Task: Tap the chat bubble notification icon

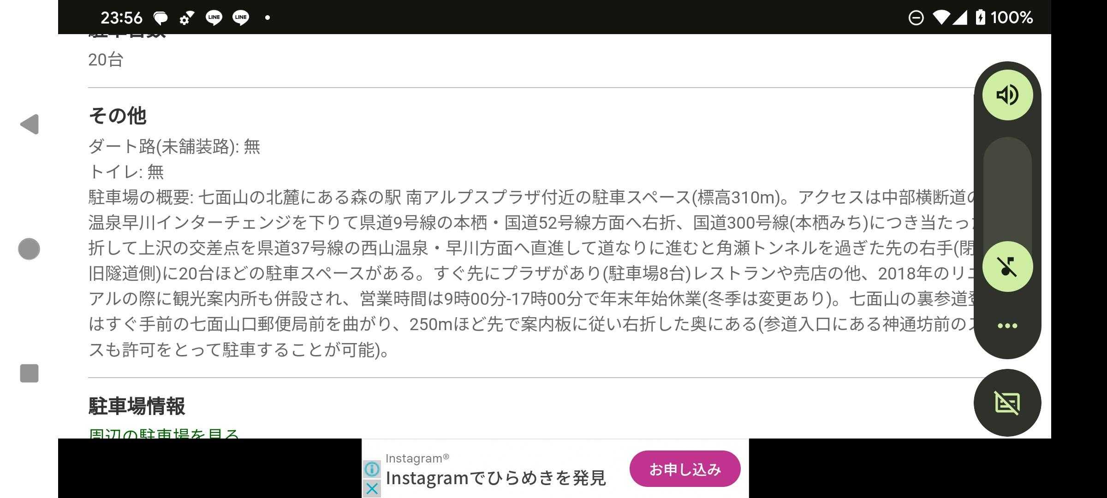Action: (x=161, y=18)
